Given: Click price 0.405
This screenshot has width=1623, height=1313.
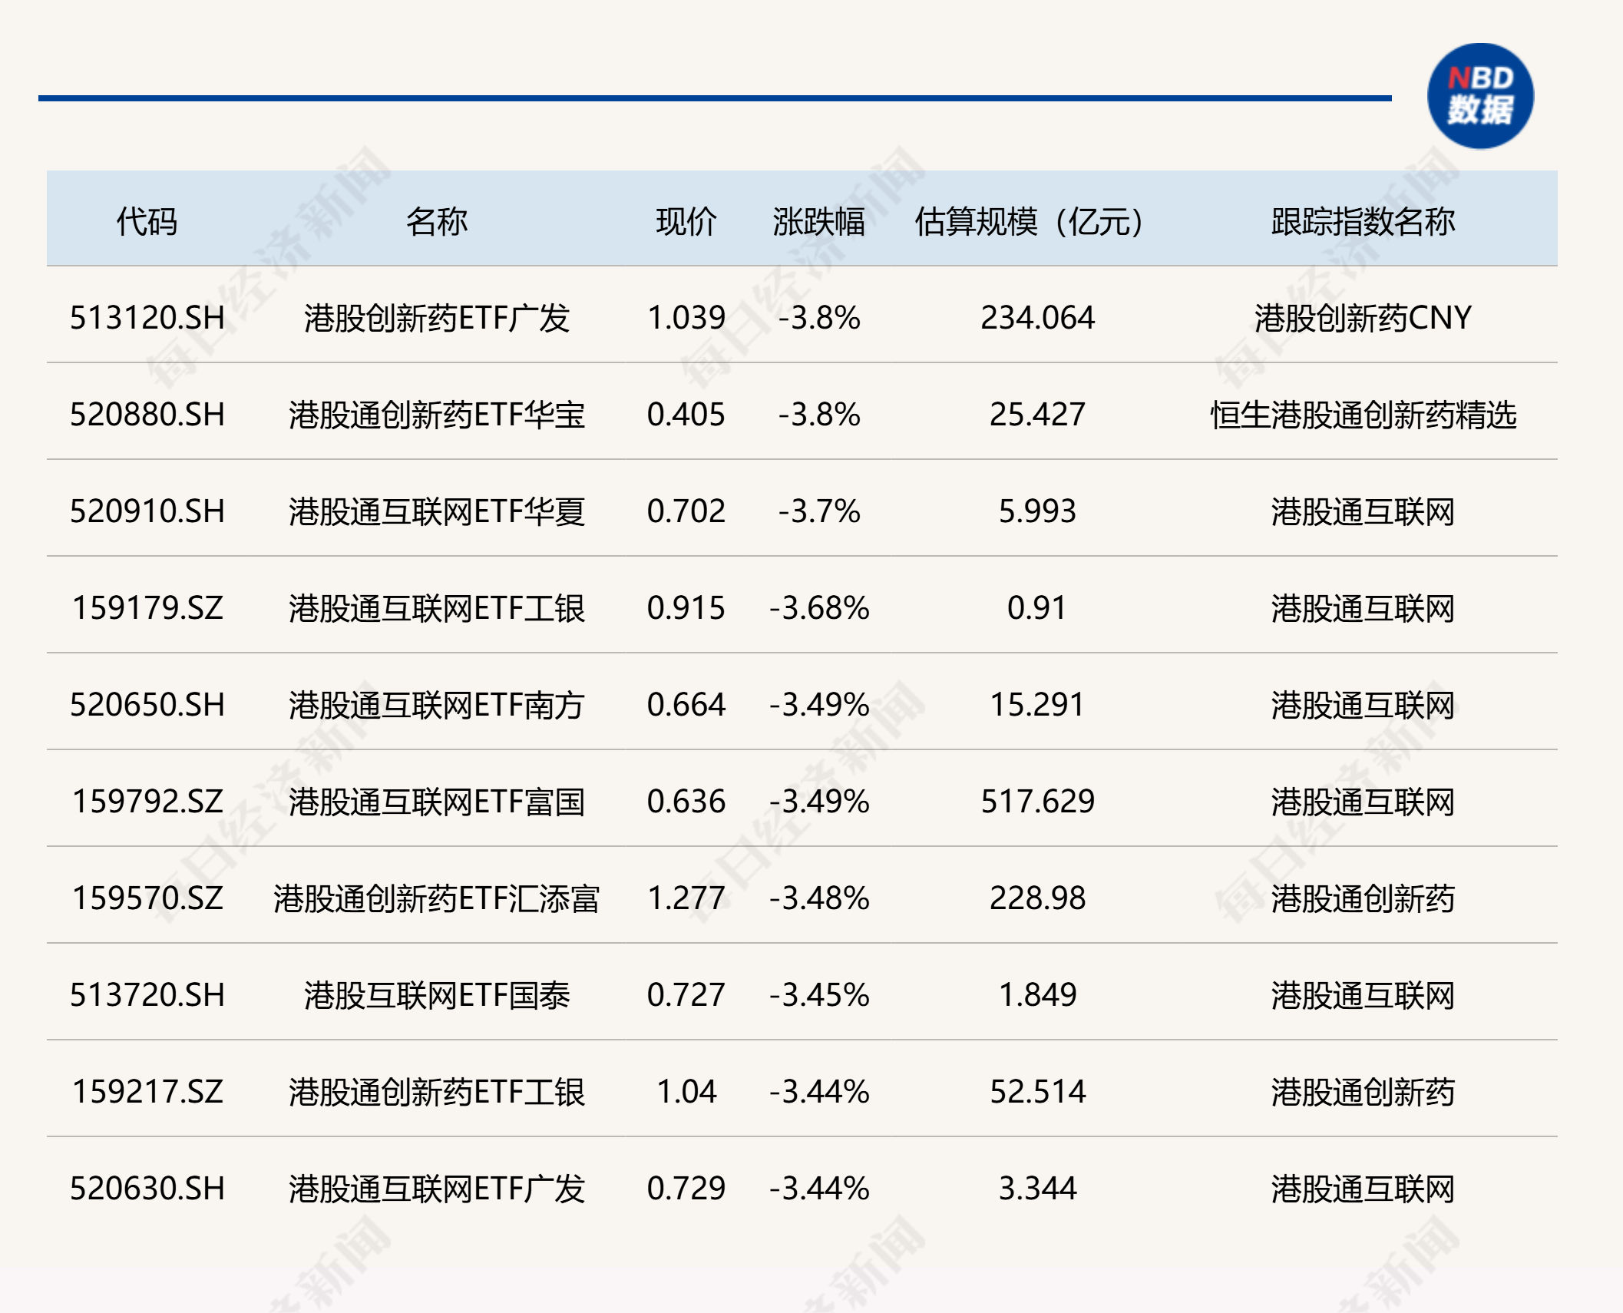Looking at the screenshot, I should click(x=686, y=415).
